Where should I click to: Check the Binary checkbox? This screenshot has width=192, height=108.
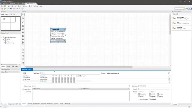tap(139, 96)
